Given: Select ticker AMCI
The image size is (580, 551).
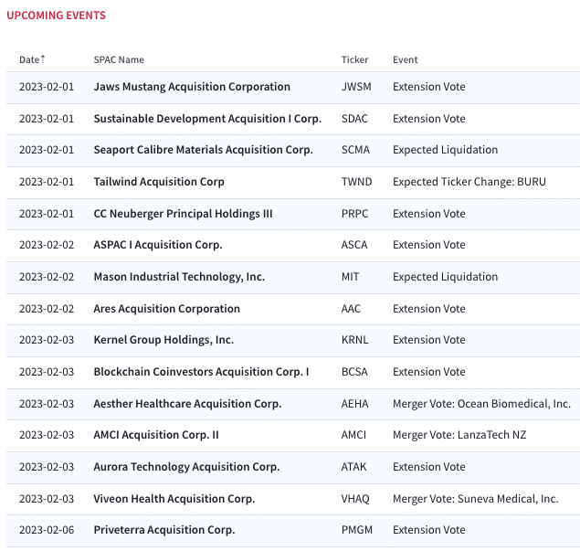Looking at the screenshot, I should coord(353,435).
